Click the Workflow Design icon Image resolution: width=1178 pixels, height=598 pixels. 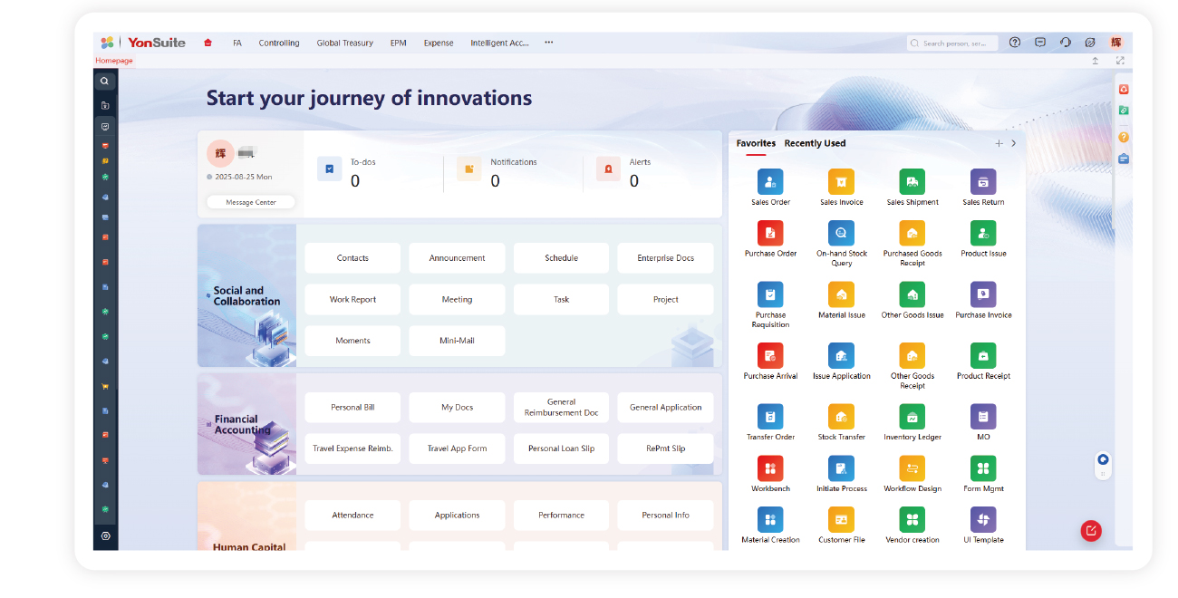pyautogui.click(x=912, y=469)
